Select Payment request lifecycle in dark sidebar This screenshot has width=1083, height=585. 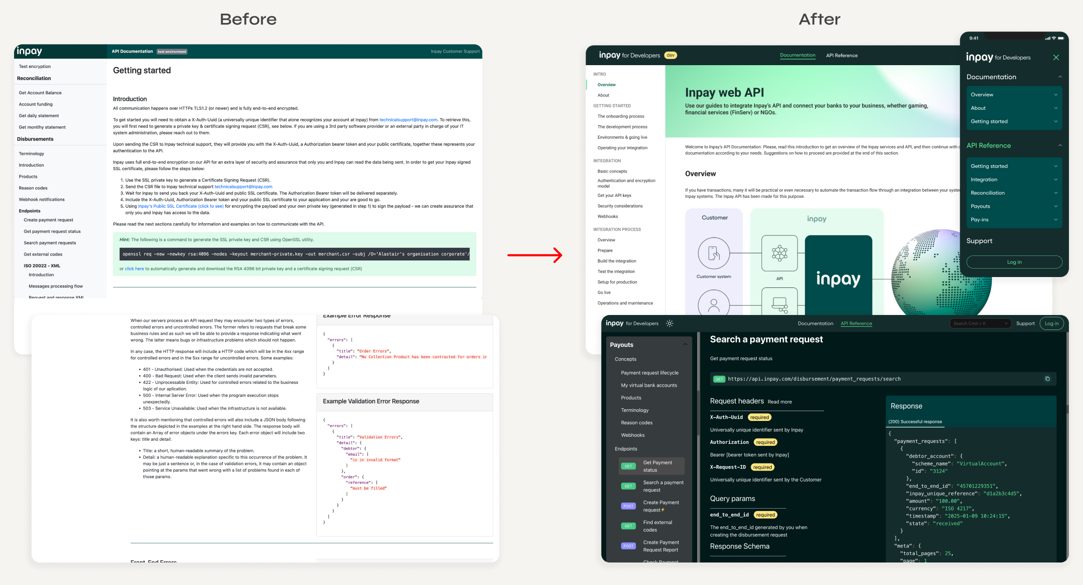coord(649,373)
